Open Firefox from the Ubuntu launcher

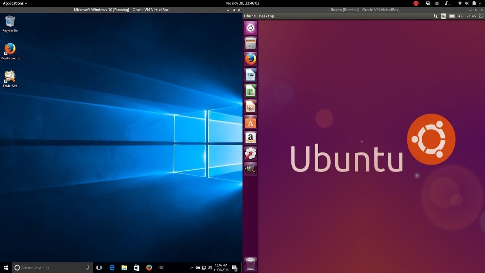click(x=250, y=59)
